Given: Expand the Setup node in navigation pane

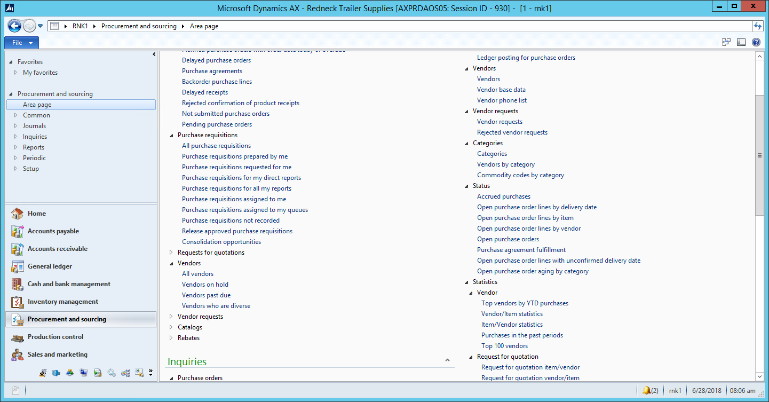Looking at the screenshot, I should [x=17, y=169].
